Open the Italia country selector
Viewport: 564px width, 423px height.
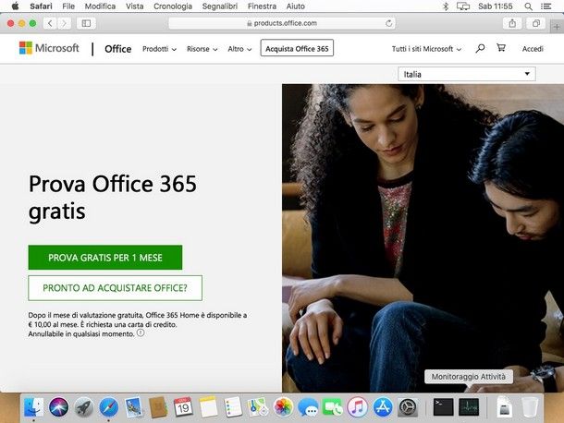[x=467, y=74]
